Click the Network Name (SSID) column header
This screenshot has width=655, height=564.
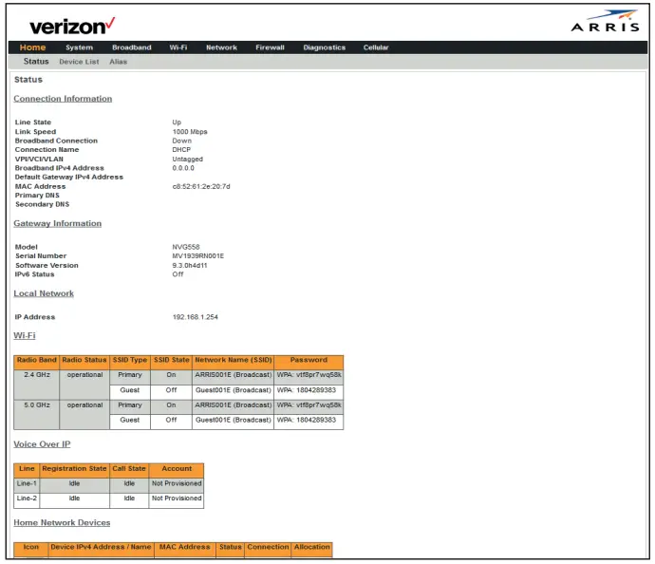(234, 360)
